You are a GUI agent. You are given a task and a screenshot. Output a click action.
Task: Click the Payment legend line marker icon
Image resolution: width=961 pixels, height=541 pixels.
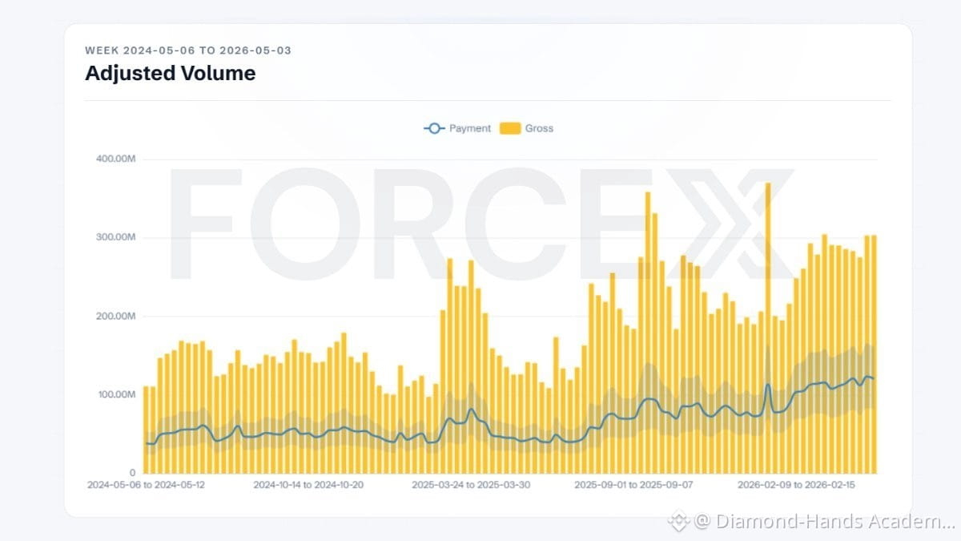tap(434, 128)
